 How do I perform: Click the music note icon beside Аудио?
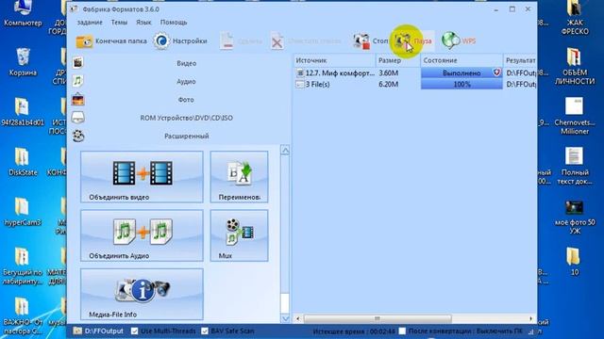77,81
